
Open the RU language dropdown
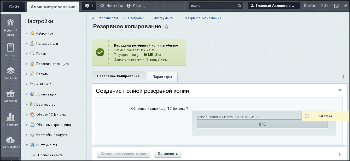coord(325,6)
